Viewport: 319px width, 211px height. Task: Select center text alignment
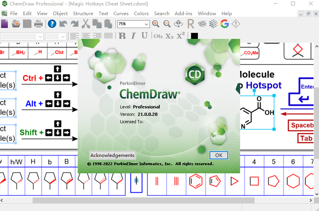[86, 36]
